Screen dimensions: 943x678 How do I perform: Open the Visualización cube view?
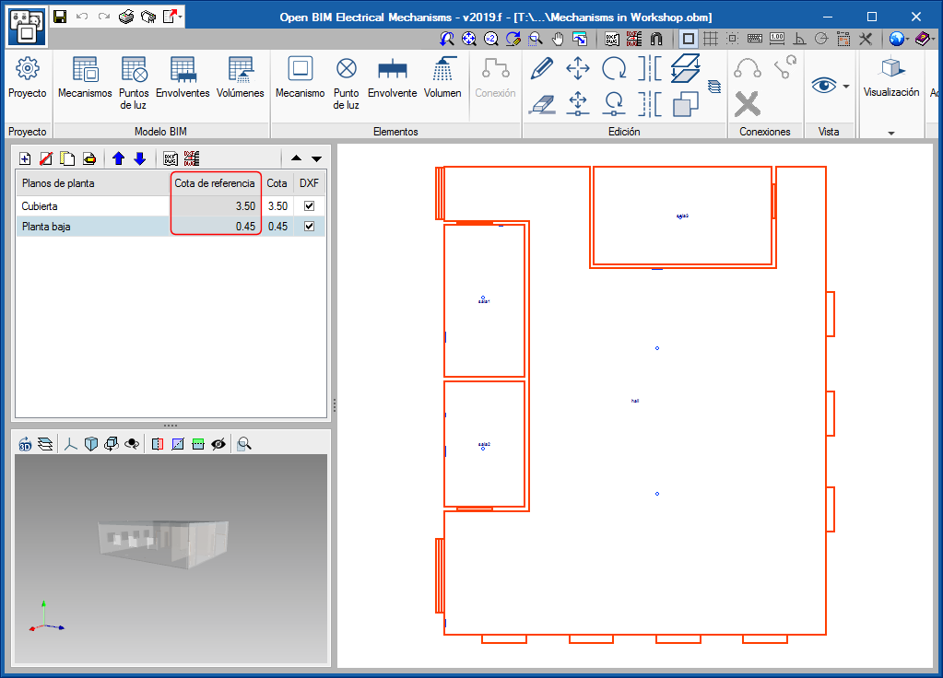(891, 76)
